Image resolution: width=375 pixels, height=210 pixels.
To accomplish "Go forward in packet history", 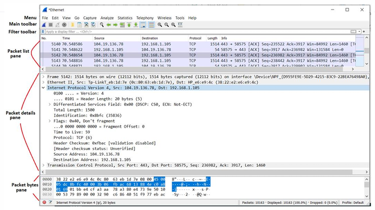I will (x=115, y=25).
